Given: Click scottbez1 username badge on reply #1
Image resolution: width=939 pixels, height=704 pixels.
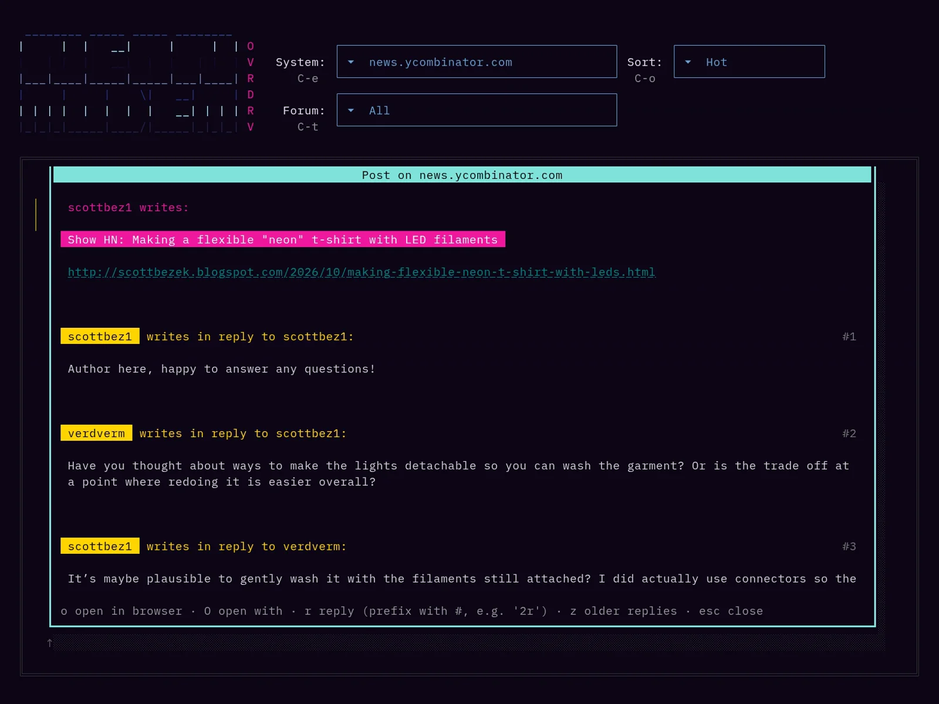Looking at the screenshot, I should pos(100,336).
